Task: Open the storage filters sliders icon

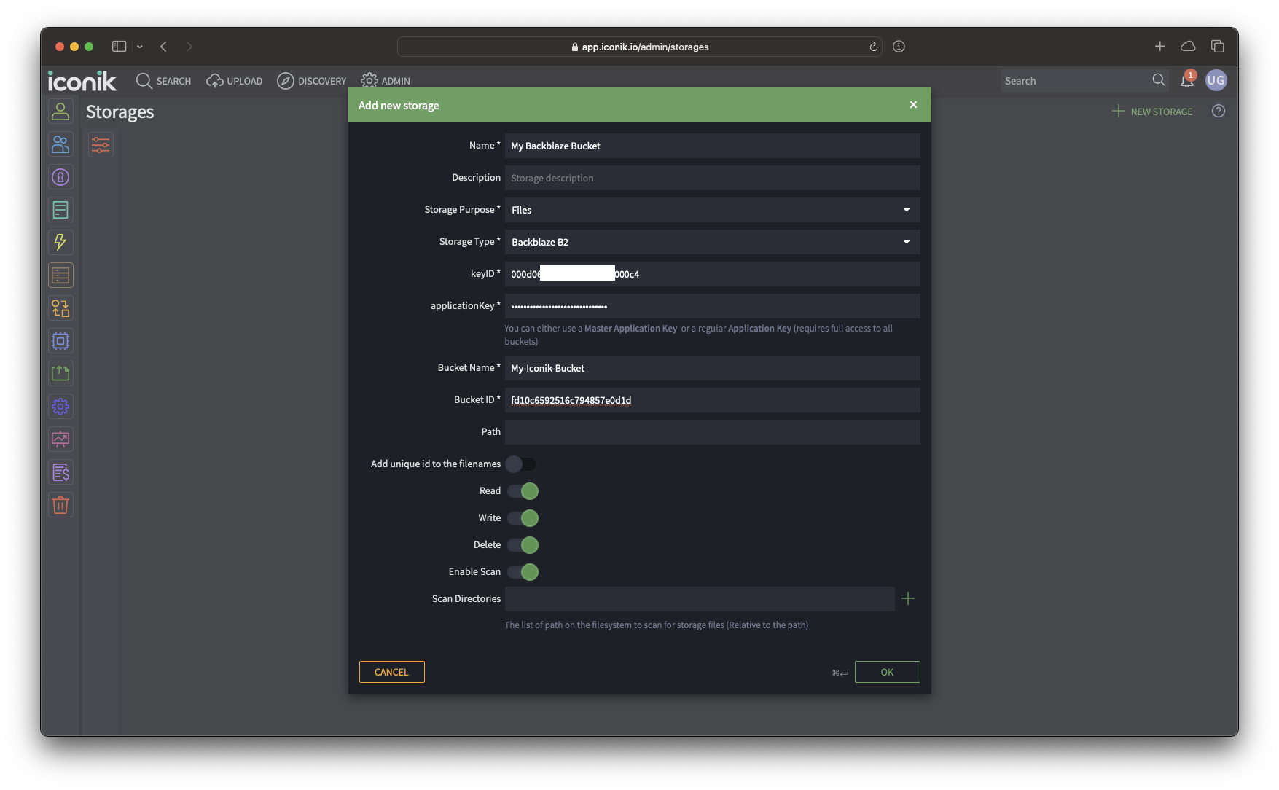Action: [x=101, y=145]
